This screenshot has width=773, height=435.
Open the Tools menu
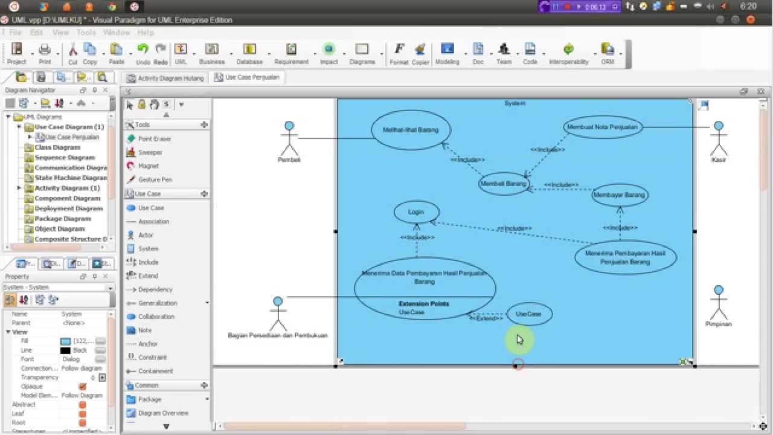[x=86, y=32]
